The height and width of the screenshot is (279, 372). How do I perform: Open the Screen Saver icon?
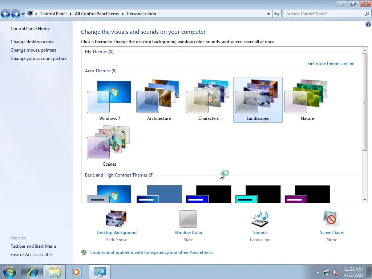pos(332,219)
